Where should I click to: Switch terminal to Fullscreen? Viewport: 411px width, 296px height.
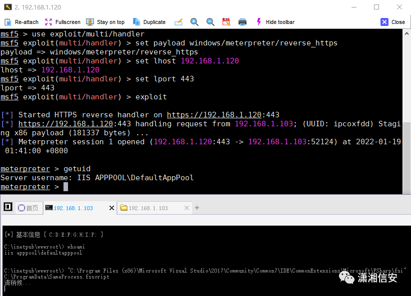coord(62,22)
